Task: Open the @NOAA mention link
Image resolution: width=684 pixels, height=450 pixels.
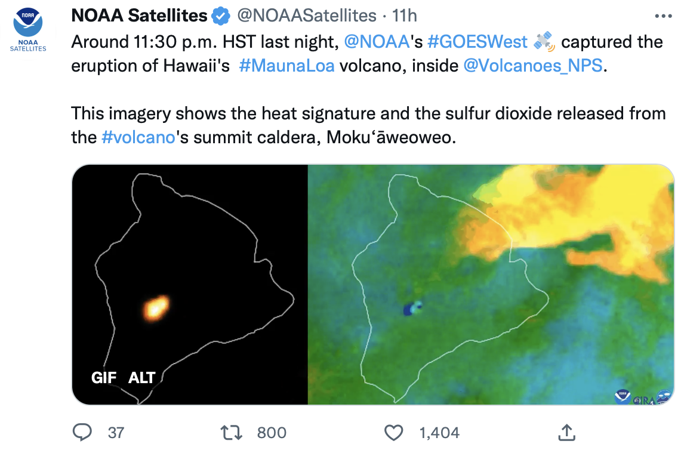Action: pyautogui.click(x=377, y=42)
